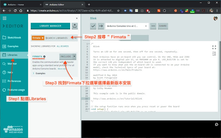
Task: Expand the Firmata Examples list
Action: pyautogui.click(x=39, y=73)
